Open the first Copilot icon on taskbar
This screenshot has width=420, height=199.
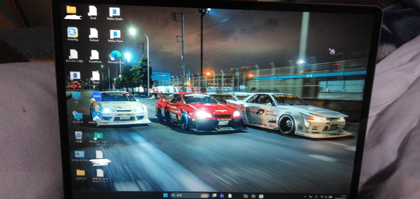(246, 196)
